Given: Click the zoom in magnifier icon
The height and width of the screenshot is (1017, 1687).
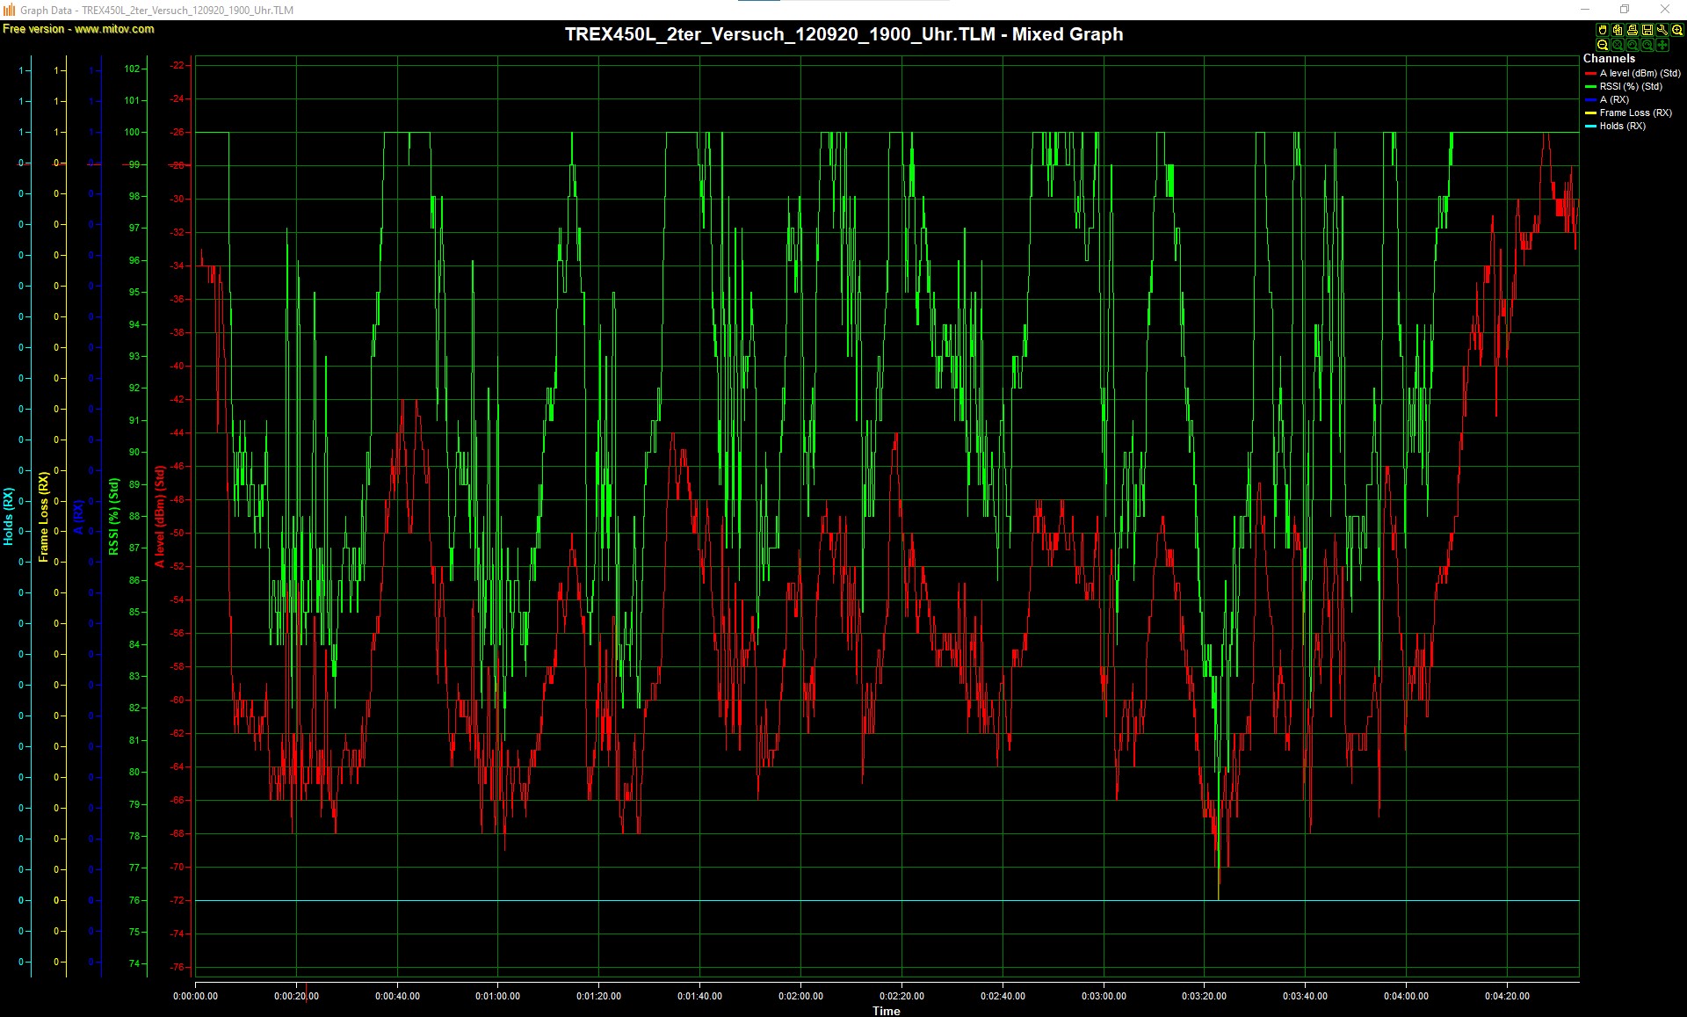Looking at the screenshot, I should (x=1677, y=30).
